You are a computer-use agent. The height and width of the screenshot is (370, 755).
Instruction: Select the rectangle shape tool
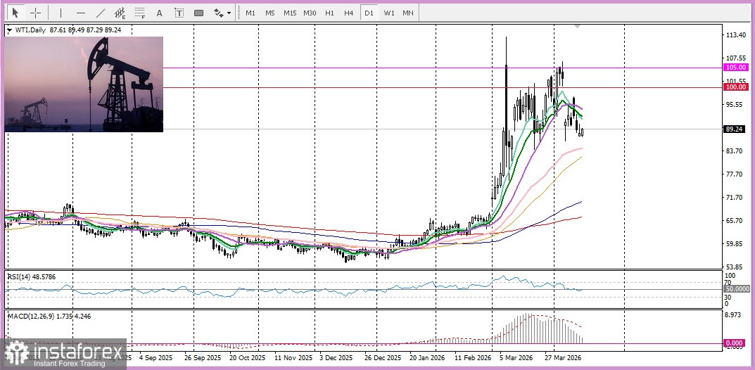[x=199, y=13]
